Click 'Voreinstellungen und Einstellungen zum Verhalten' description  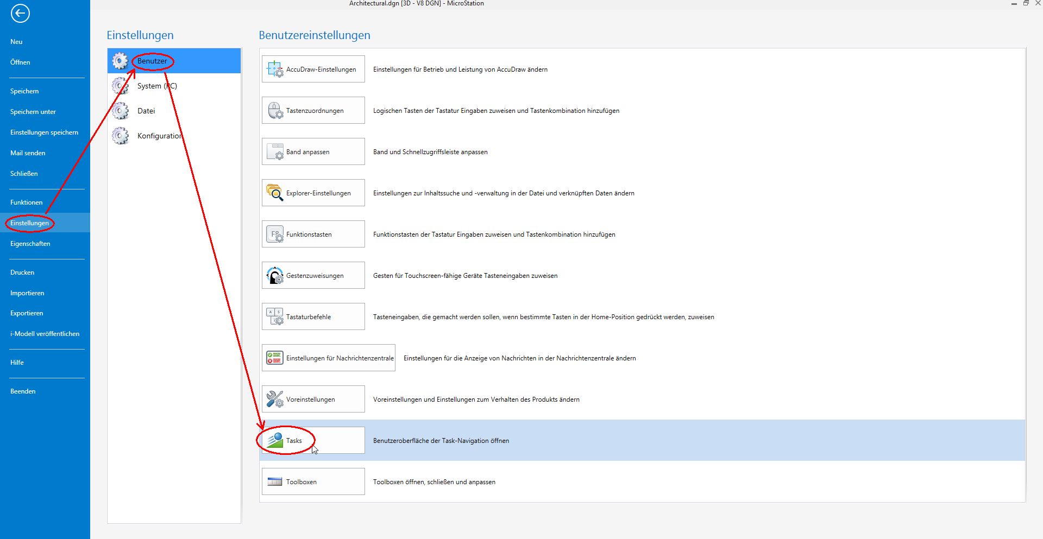(476, 400)
